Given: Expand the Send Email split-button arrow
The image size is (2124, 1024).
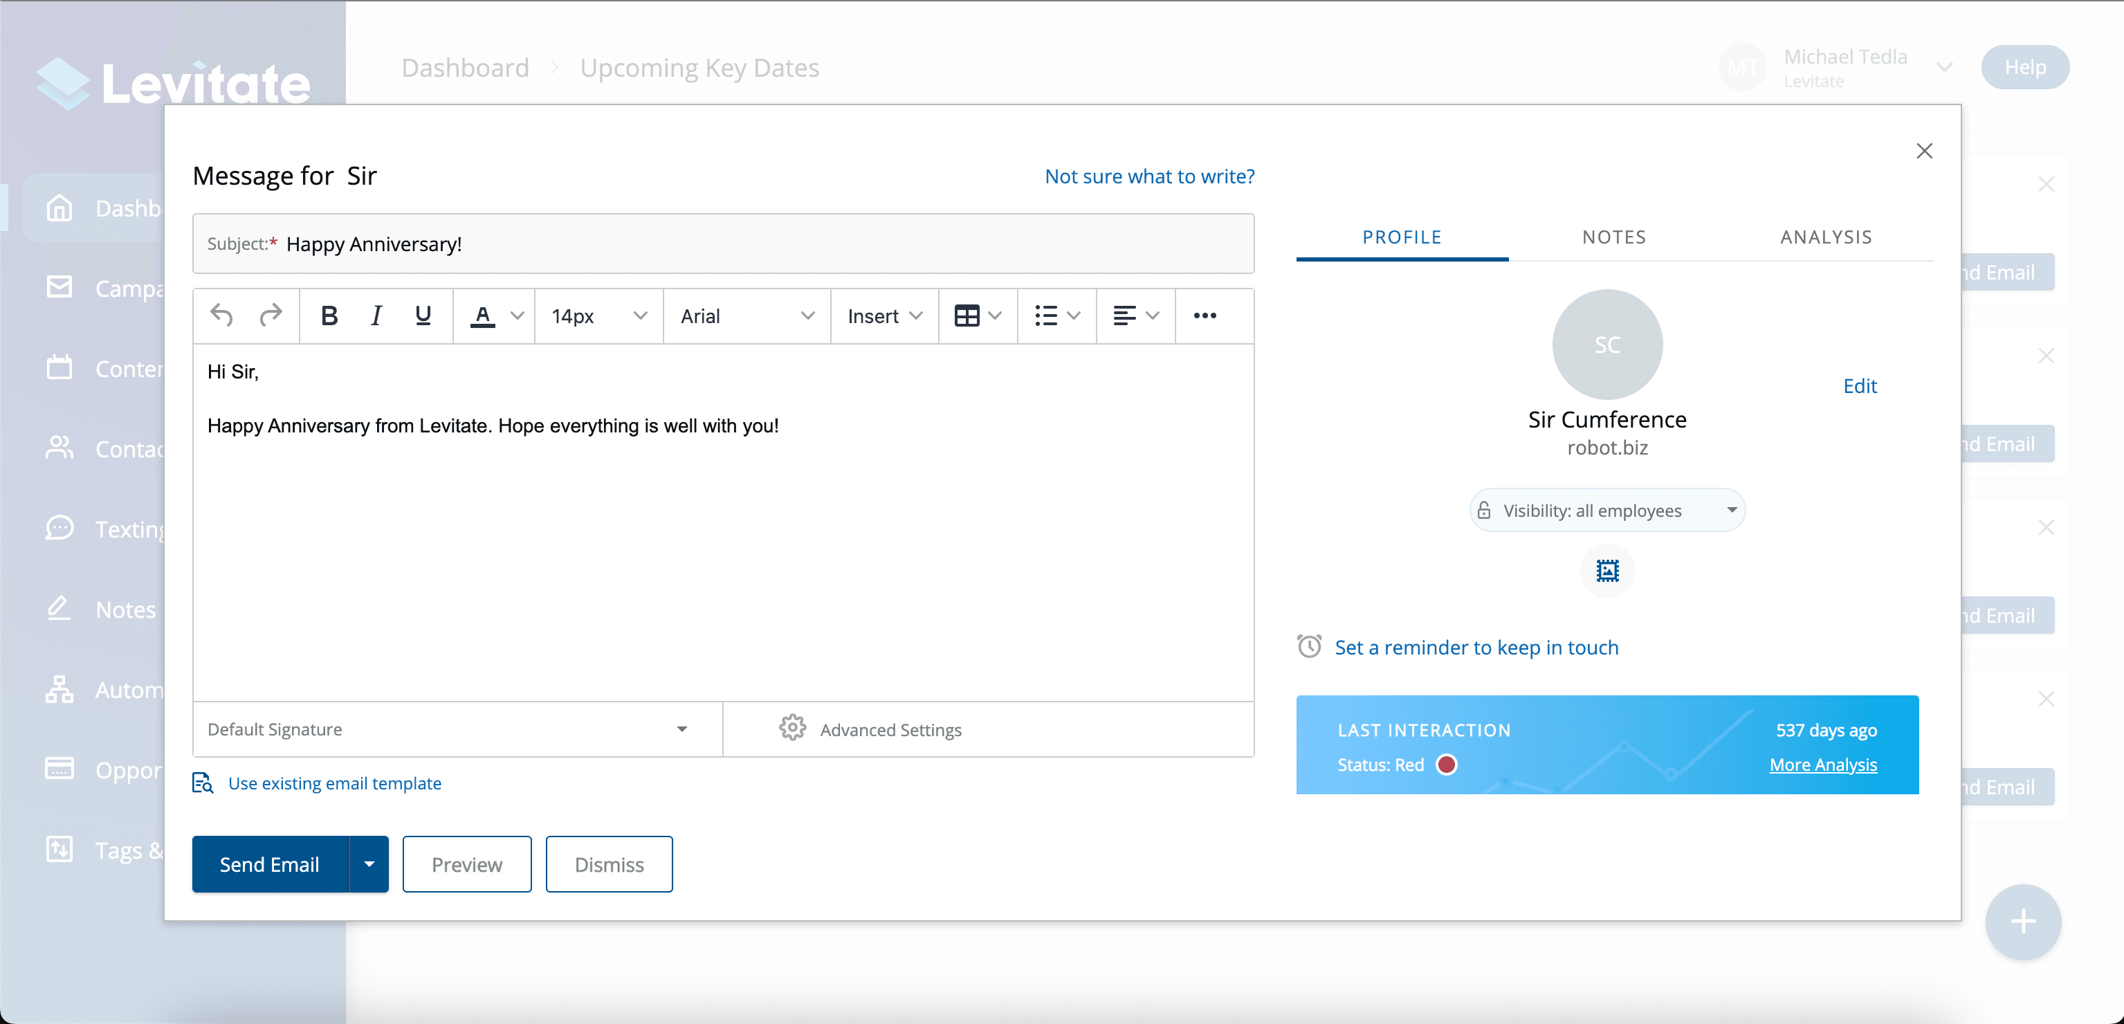Looking at the screenshot, I should [369, 864].
